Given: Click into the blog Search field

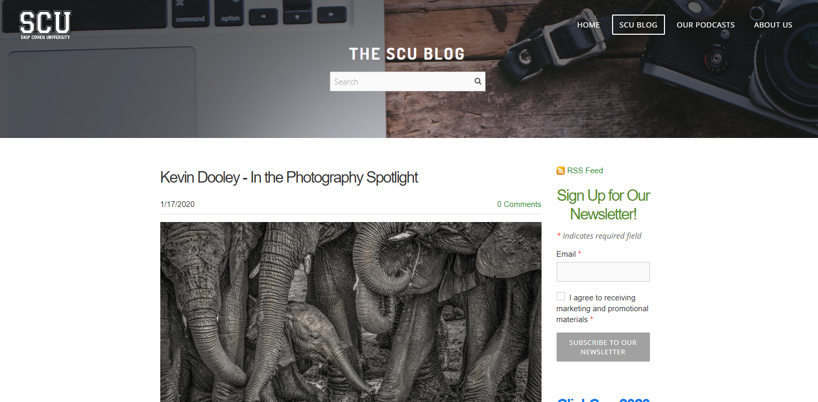Looking at the screenshot, I should [x=401, y=81].
